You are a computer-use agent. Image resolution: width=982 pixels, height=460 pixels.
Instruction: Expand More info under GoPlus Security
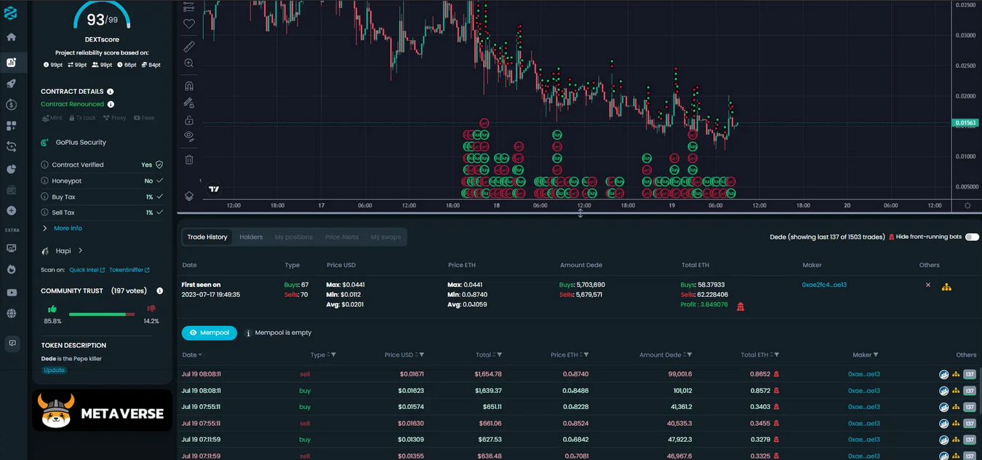[63, 229]
